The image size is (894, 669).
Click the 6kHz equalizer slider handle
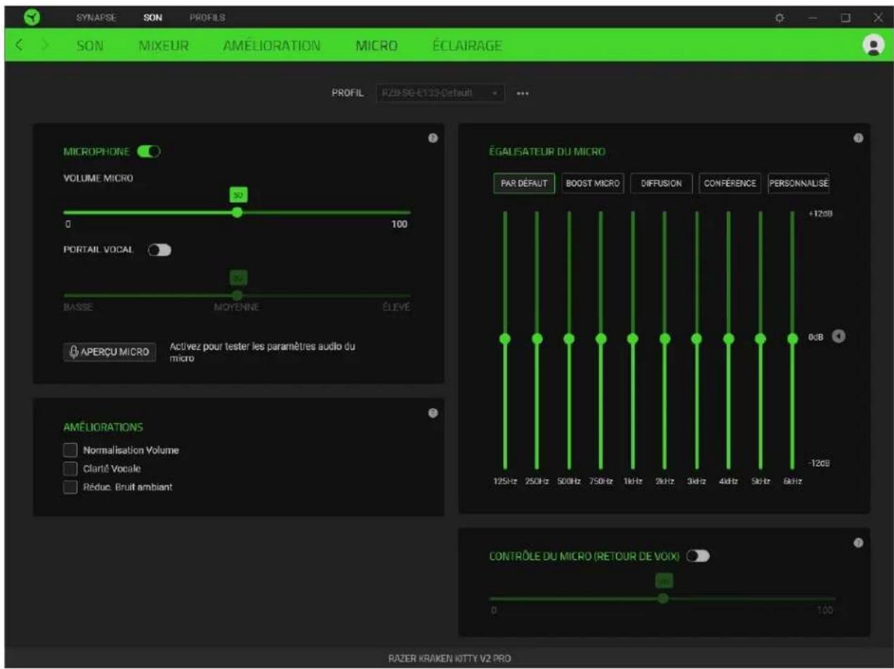click(x=792, y=338)
